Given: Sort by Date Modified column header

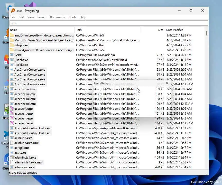Looking at the screenshot, I should pos(184,30).
